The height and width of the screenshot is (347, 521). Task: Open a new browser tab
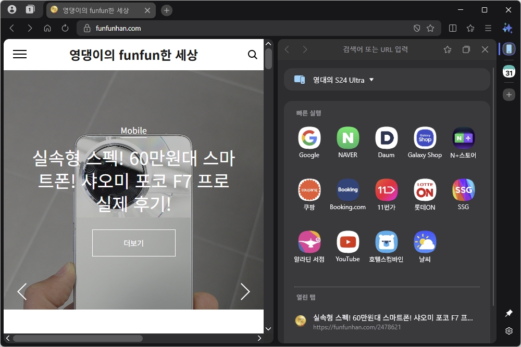(x=167, y=10)
